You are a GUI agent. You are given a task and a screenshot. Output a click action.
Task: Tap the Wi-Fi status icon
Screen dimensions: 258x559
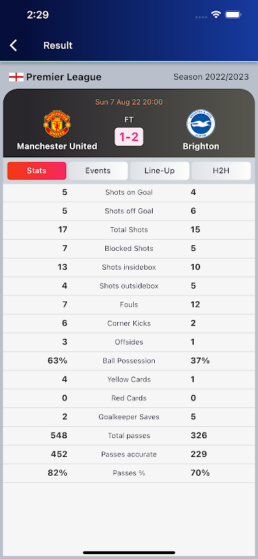coord(215,15)
